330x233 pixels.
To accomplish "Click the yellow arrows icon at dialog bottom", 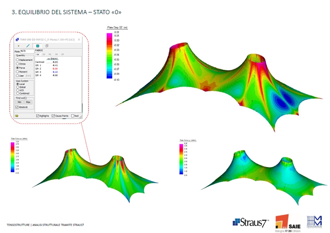I will [17, 116].
